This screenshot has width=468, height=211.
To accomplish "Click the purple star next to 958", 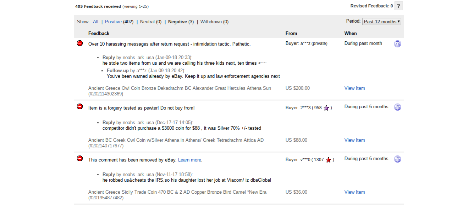I will click(x=326, y=108).
